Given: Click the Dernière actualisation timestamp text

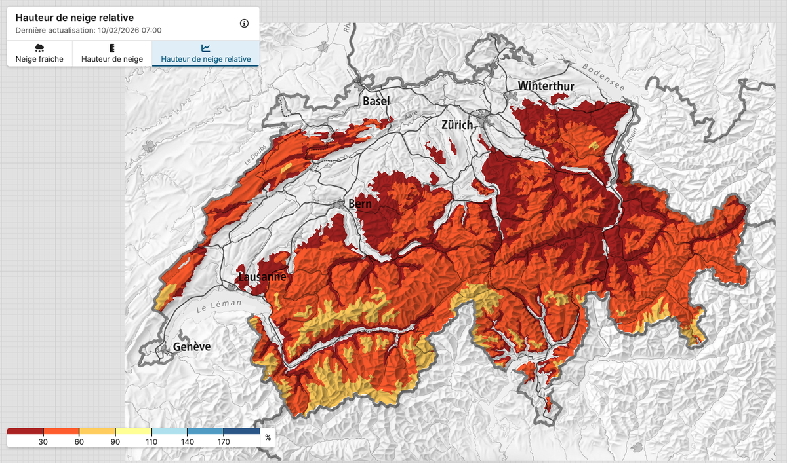Looking at the screenshot, I should (89, 30).
